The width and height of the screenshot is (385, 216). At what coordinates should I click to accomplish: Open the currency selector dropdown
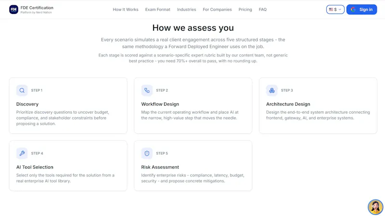(x=335, y=9)
